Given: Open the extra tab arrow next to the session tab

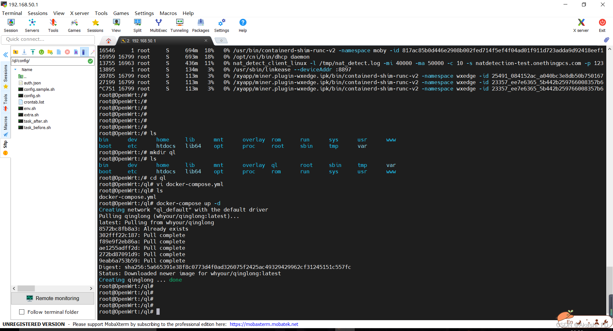Looking at the screenshot, I should click(221, 40).
